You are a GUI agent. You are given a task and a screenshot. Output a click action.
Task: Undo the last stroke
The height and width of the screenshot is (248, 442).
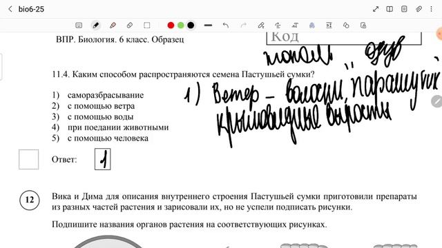tap(226, 25)
